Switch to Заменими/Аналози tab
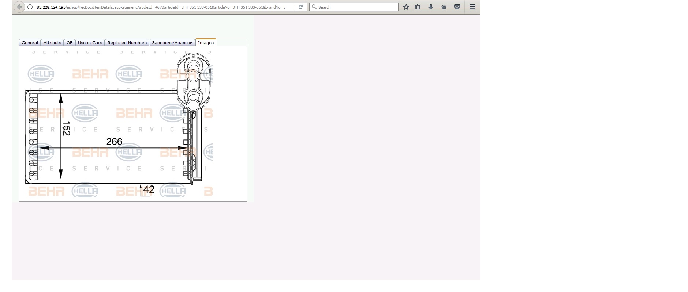Viewport: 688px width, 292px height. click(x=172, y=43)
